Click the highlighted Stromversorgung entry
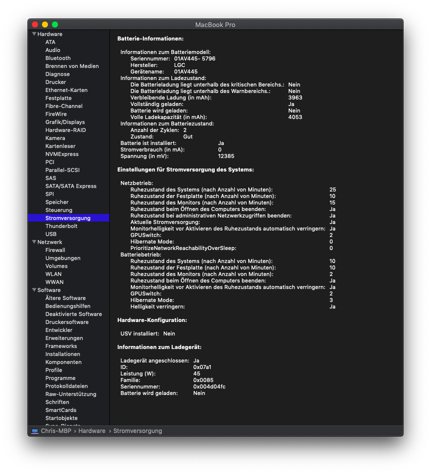Screen dimensions: 431x473 (x=69, y=218)
